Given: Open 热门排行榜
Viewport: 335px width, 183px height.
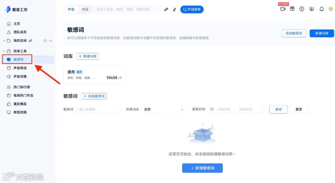Looking at the screenshot, I should pyautogui.click(x=18, y=87).
